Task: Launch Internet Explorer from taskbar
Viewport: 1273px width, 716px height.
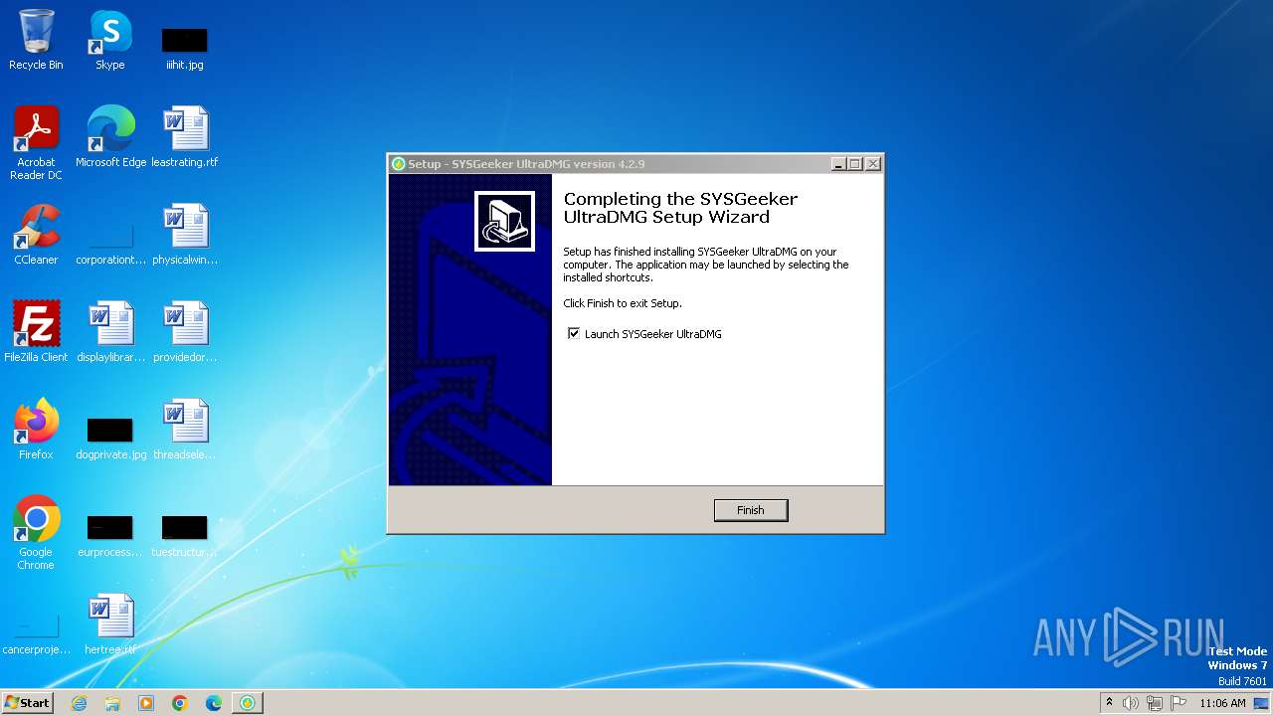Action: (80, 703)
